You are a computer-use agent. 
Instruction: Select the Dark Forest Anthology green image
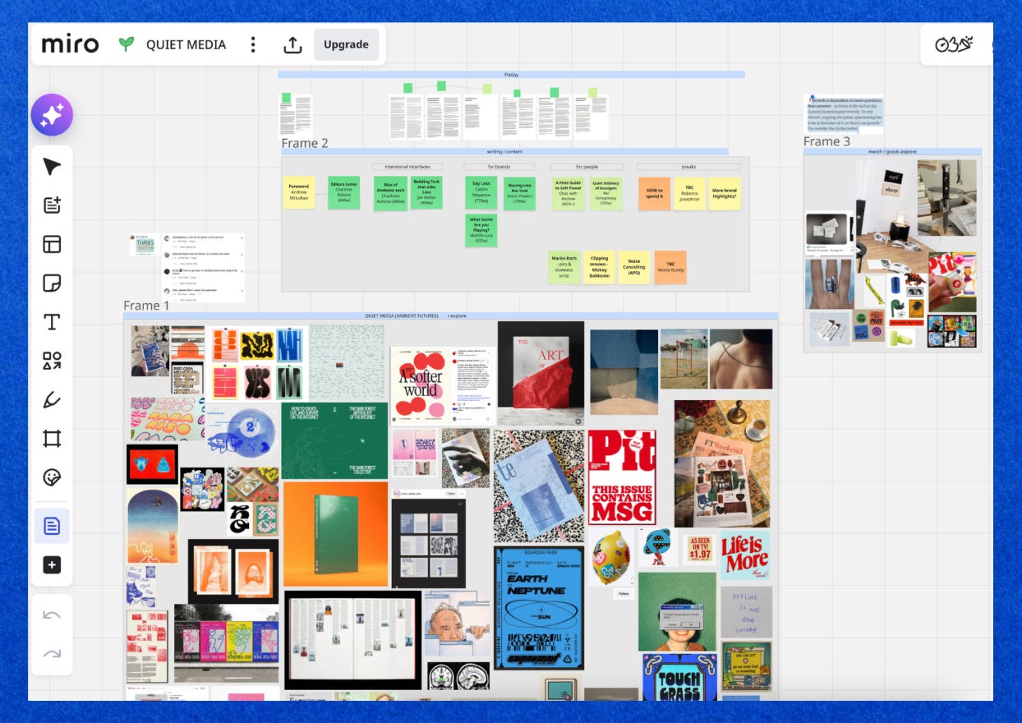click(334, 440)
